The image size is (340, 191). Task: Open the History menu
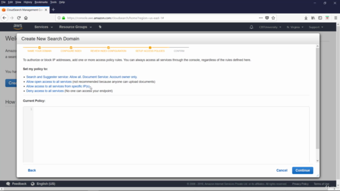28,2
